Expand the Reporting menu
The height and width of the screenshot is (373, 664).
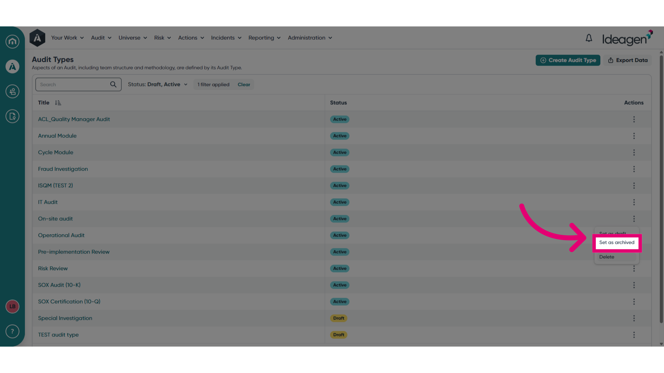(x=264, y=38)
